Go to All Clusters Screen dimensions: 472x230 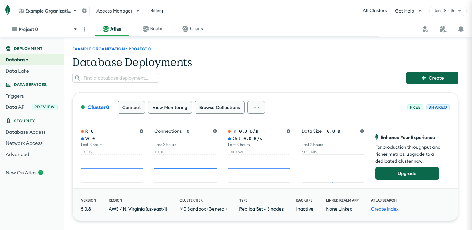point(374,11)
